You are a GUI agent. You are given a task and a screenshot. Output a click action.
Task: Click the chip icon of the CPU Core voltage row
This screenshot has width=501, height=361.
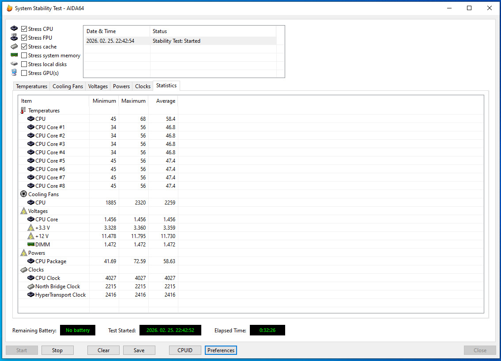tap(30, 219)
